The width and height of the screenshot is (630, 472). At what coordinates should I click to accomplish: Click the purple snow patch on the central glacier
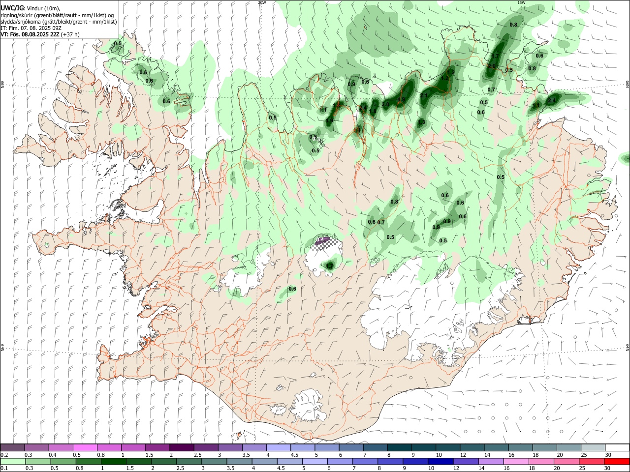pos(322,240)
